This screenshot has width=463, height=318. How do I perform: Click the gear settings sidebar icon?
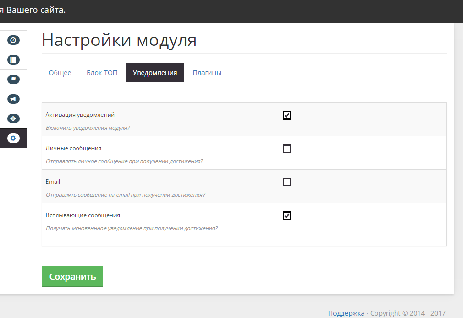pyautogui.click(x=13, y=138)
